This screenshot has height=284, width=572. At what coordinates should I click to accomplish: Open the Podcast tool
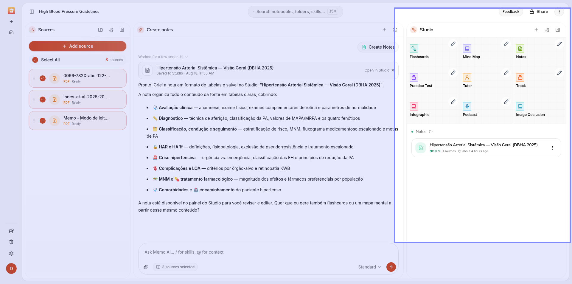point(486,110)
